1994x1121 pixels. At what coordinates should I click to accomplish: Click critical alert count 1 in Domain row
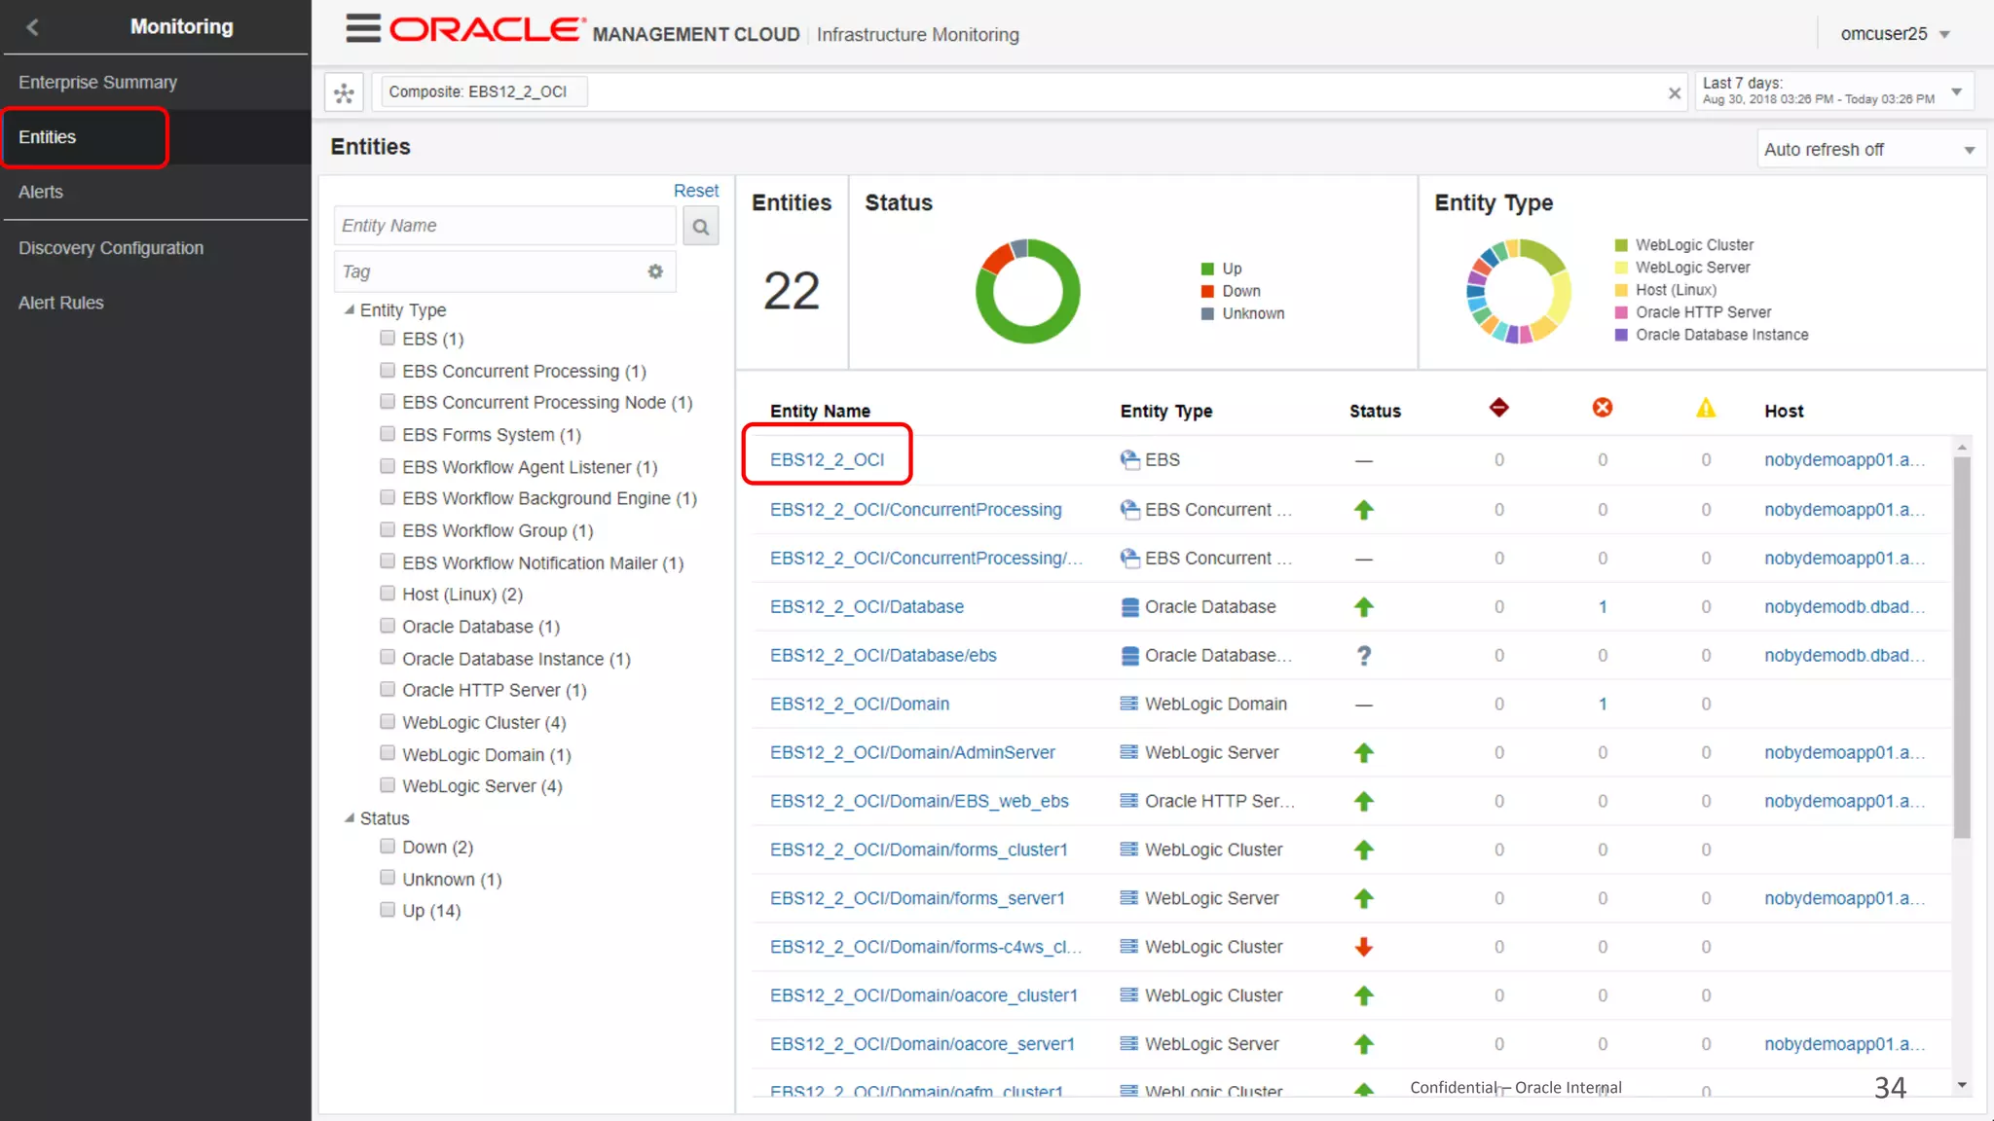(1603, 704)
